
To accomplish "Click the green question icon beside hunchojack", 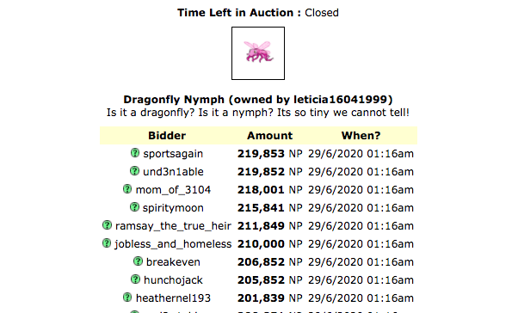I will point(135,279).
